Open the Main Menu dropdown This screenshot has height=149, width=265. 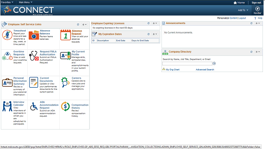pyautogui.click(x=26, y=2)
